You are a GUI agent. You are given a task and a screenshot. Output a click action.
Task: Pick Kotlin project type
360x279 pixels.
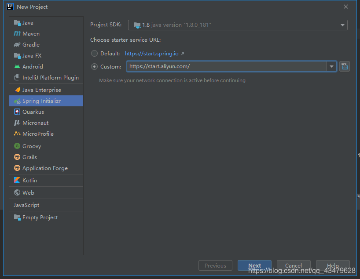(46, 181)
